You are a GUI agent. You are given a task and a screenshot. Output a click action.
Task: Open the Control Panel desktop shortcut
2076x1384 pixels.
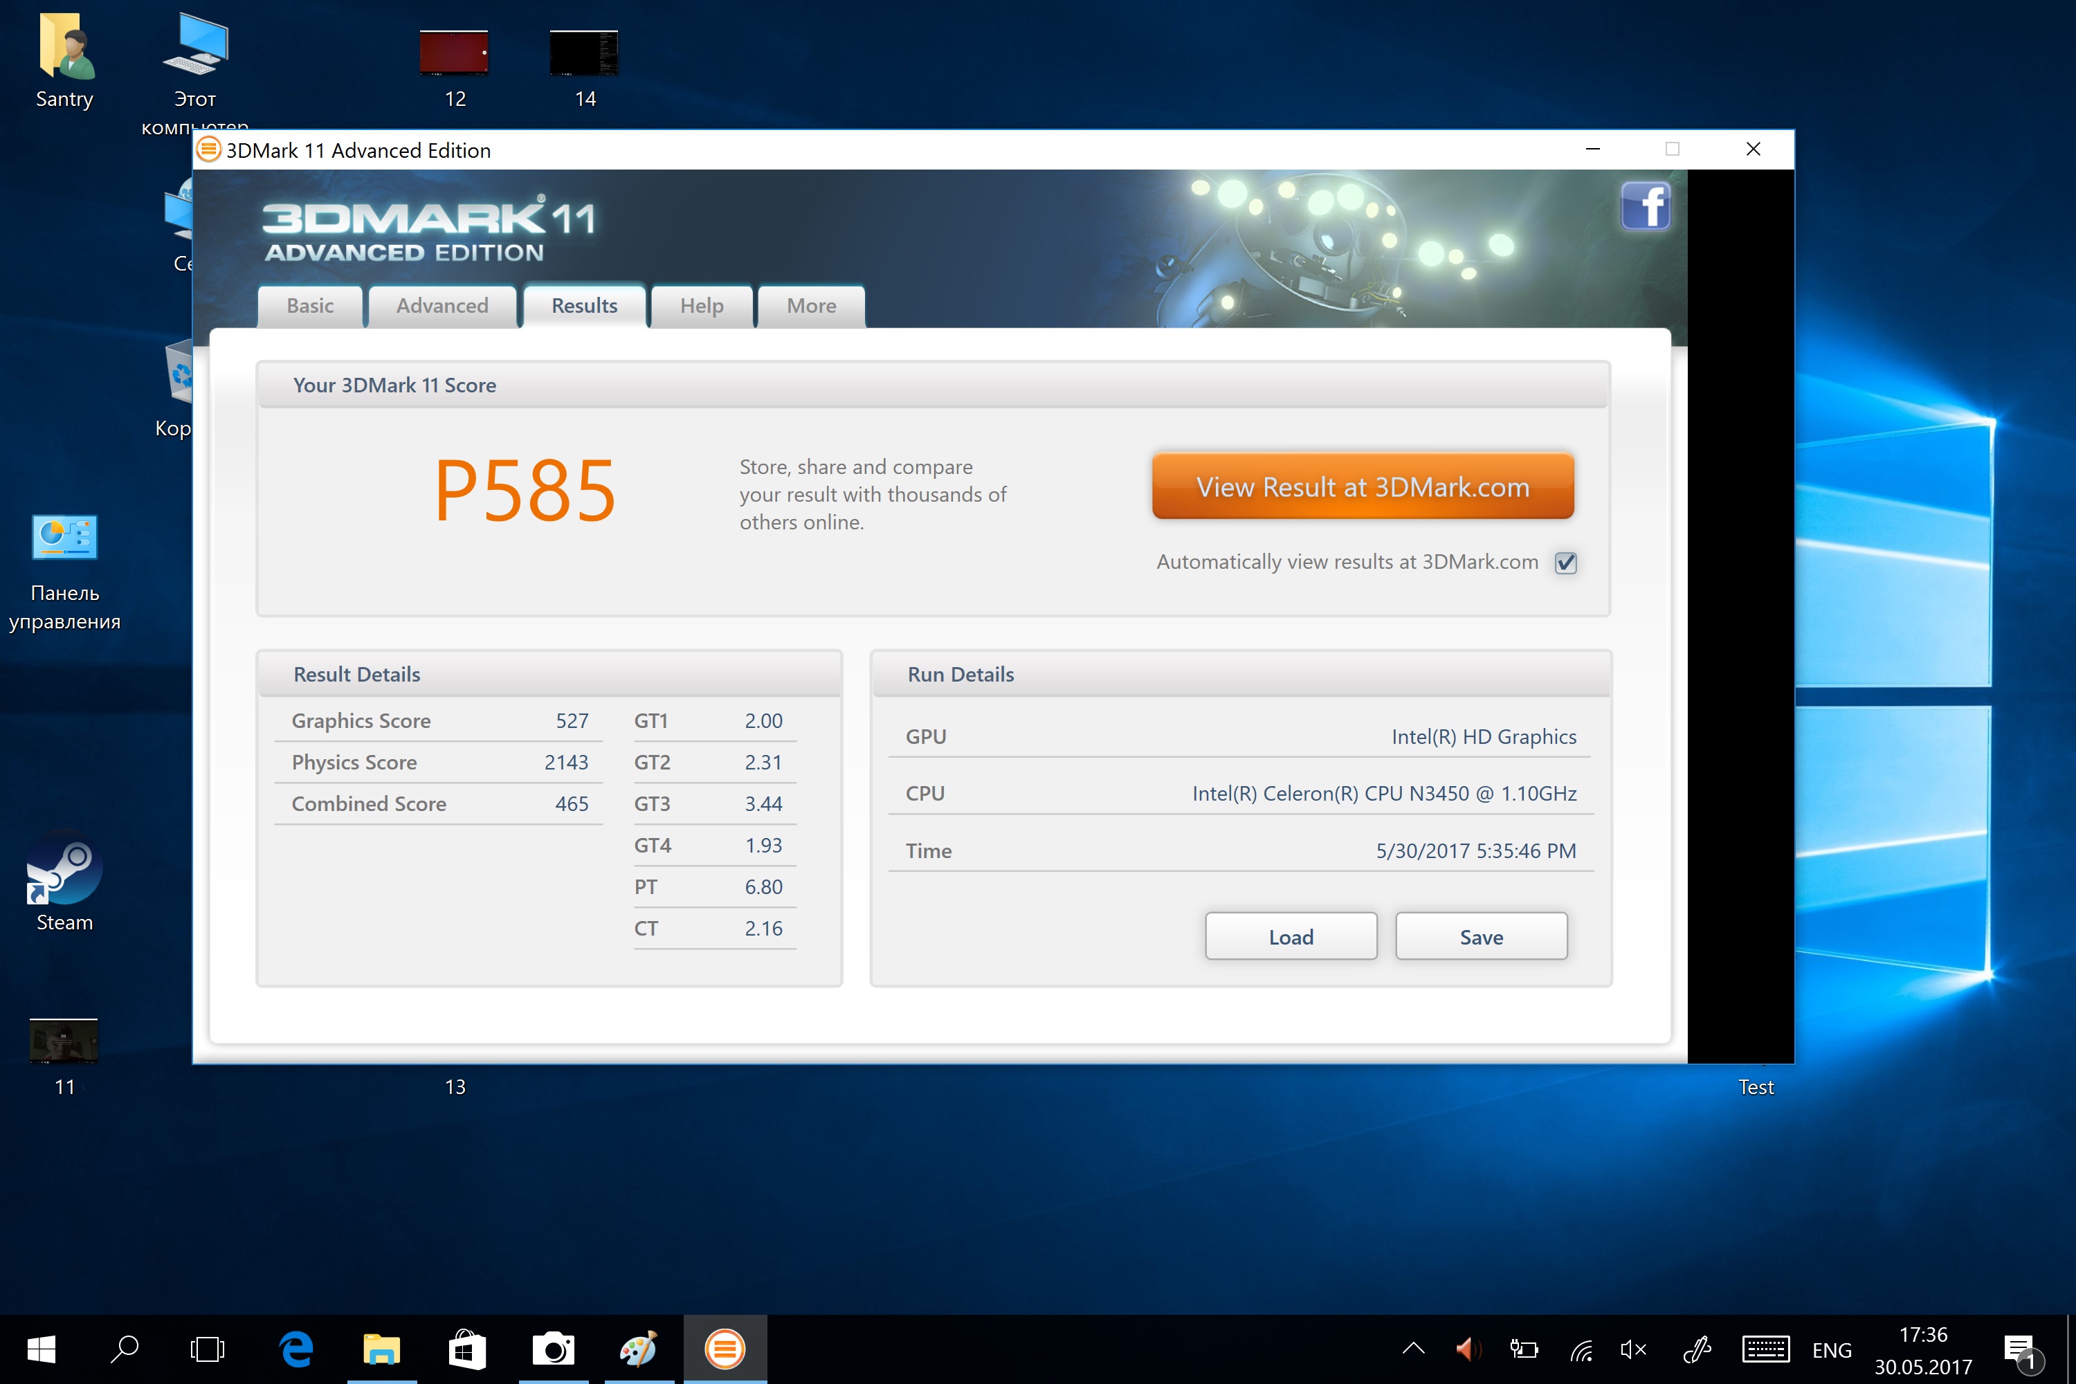click(64, 573)
